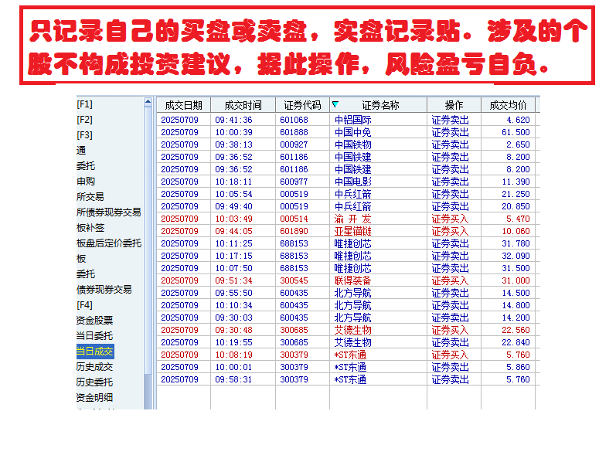Click 证券买入 in 09:51:34 row
The image size is (616, 462).
click(x=451, y=280)
